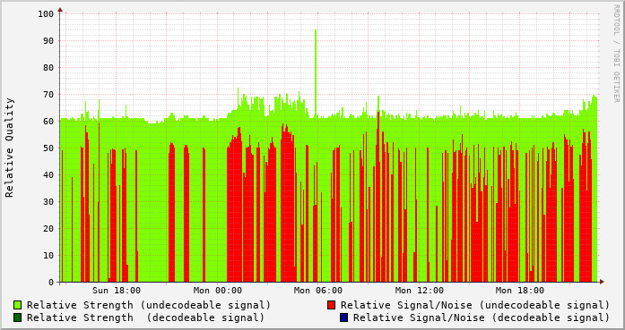Viewport: 625px width, 330px height.
Task: Click the red arrow atop the y-axis
Action: 60,10
